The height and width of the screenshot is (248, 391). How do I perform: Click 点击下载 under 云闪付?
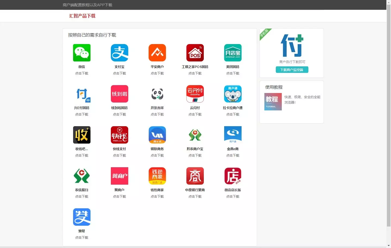coord(195,114)
